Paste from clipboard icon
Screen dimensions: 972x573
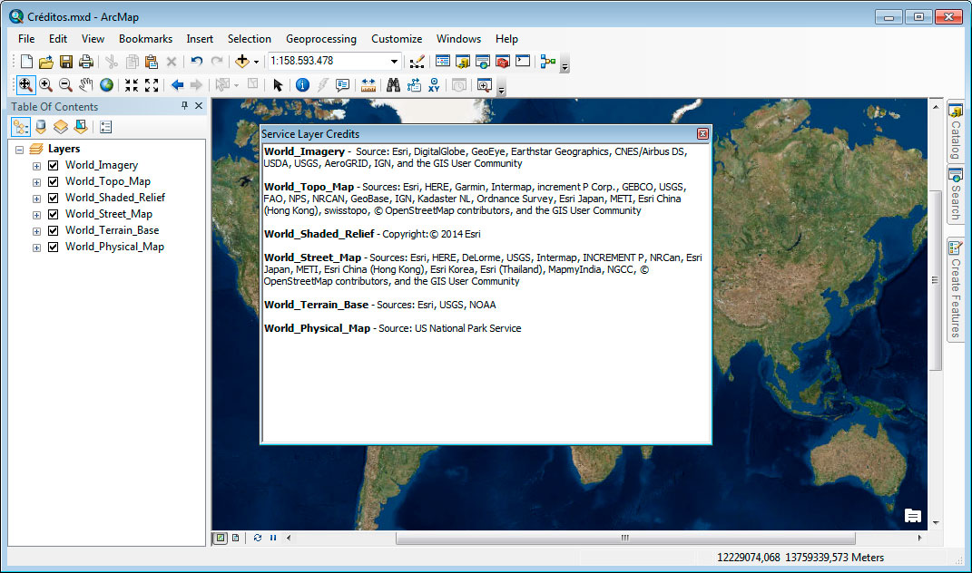[x=152, y=62]
